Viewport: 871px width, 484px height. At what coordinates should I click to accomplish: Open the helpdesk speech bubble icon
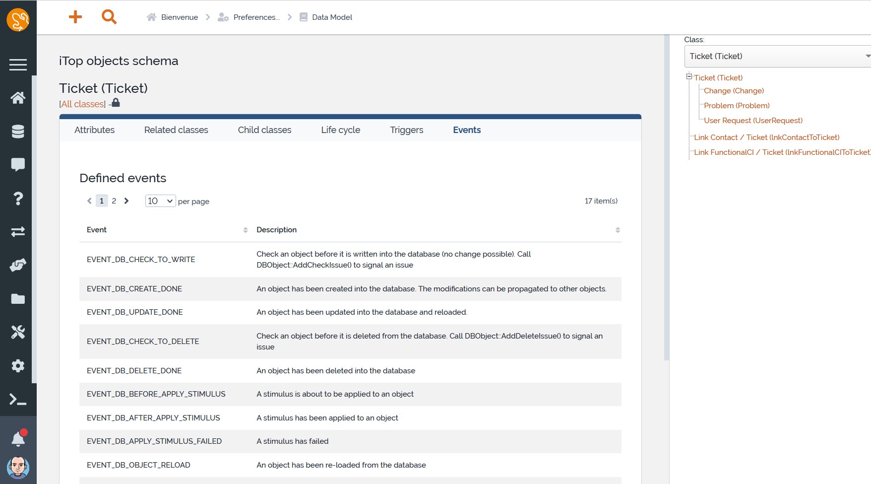tap(18, 164)
